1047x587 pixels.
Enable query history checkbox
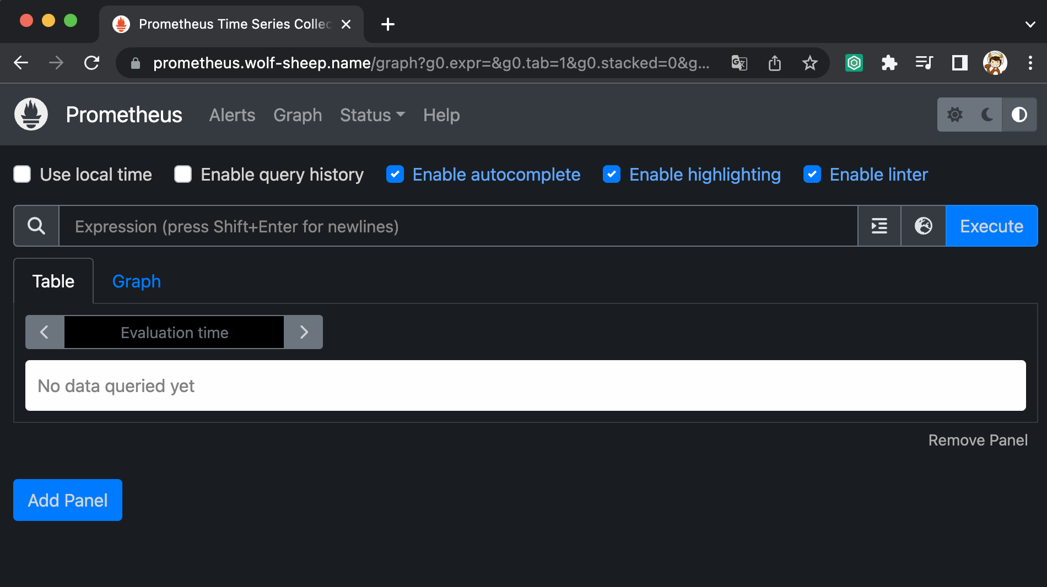click(183, 174)
